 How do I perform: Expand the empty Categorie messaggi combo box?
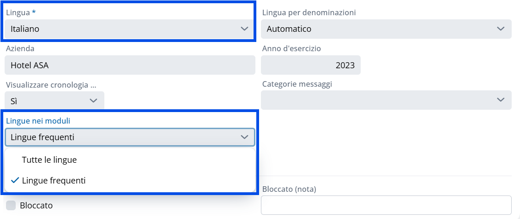pos(379,100)
